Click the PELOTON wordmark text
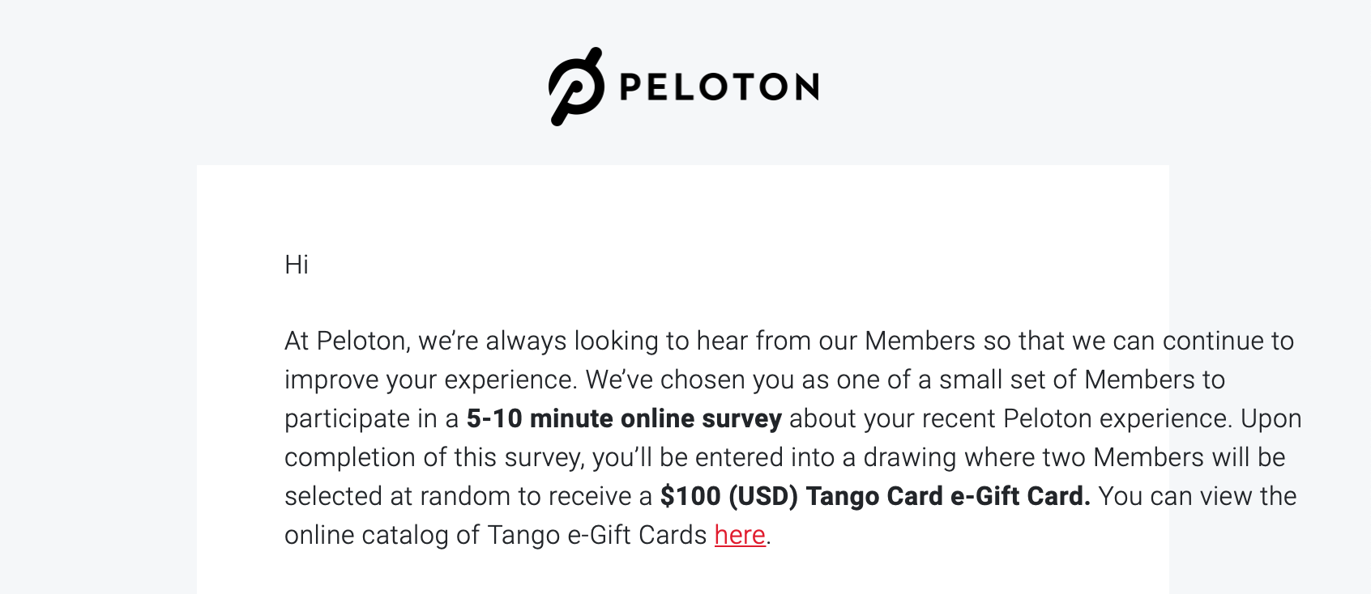This screenshot has height=594, width=1371. click(719, 87)
